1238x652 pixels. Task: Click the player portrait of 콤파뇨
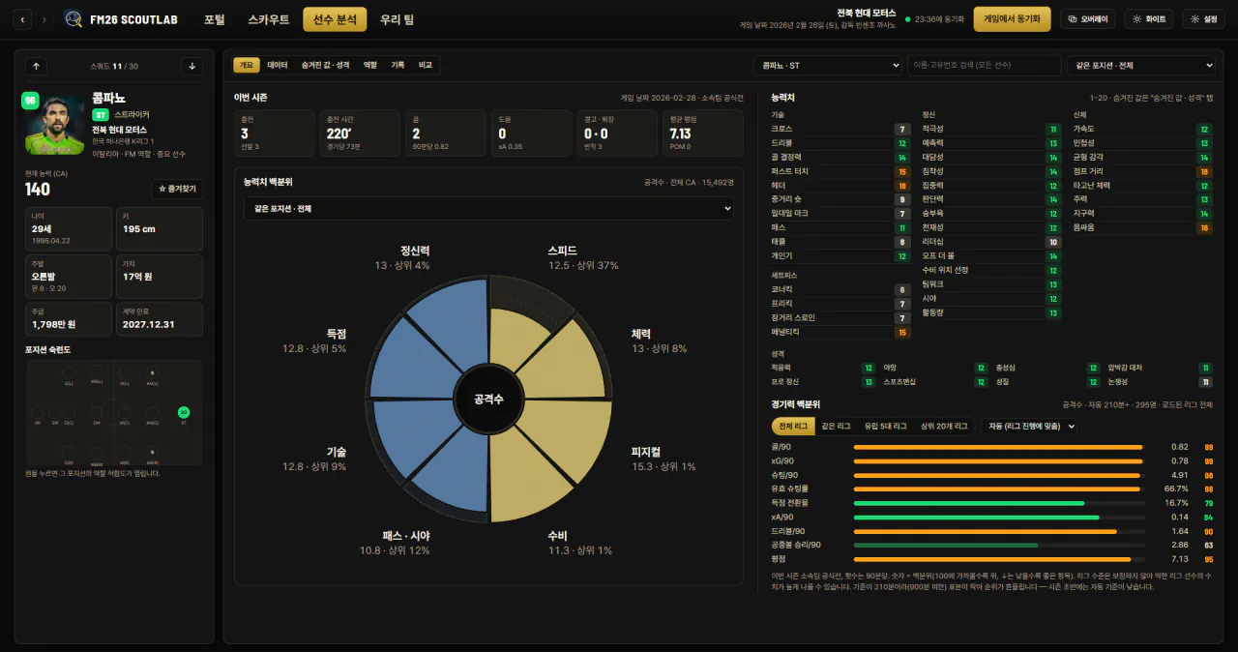[55, 125]
